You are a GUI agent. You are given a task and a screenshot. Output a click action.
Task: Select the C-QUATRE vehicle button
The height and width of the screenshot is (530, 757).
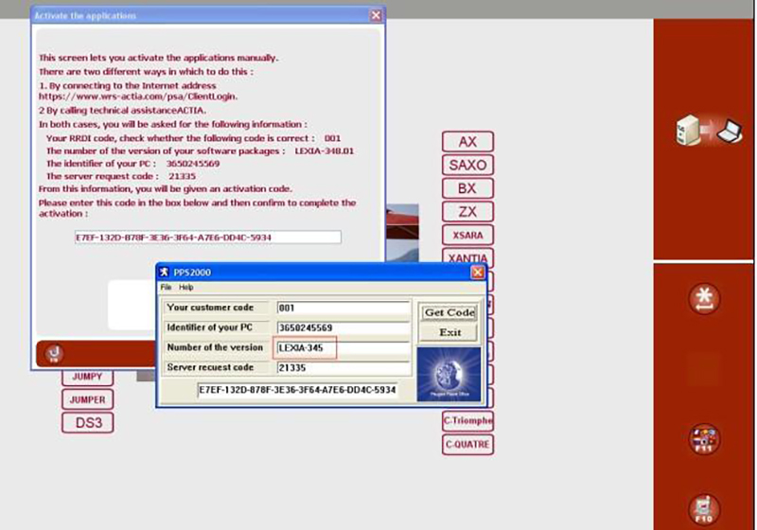[467, 444]
